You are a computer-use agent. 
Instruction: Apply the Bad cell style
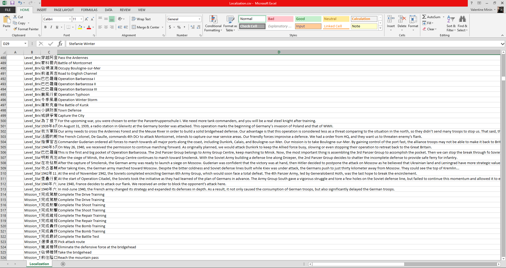(280, 19)
